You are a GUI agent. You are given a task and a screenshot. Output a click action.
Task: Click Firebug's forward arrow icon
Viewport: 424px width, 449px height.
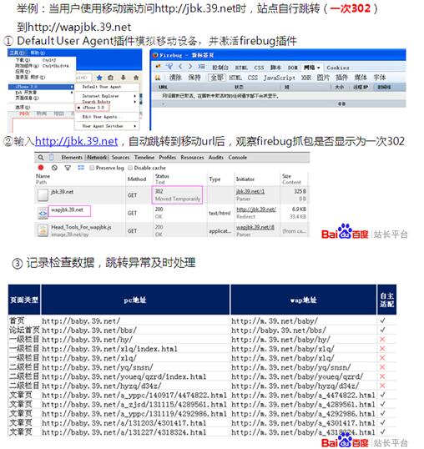coord(190,67)
